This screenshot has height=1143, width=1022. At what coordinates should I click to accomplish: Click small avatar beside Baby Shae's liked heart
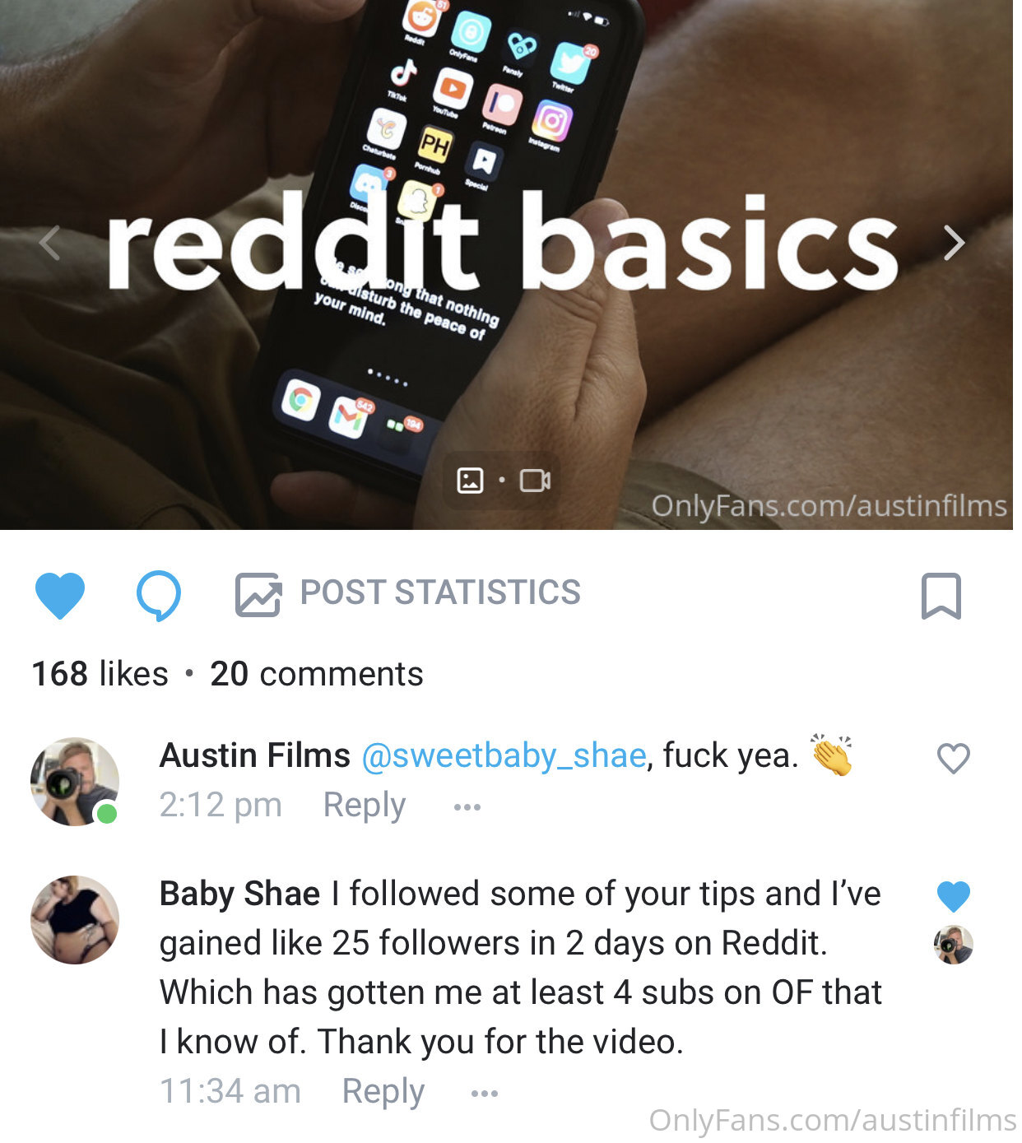point(954,945)
